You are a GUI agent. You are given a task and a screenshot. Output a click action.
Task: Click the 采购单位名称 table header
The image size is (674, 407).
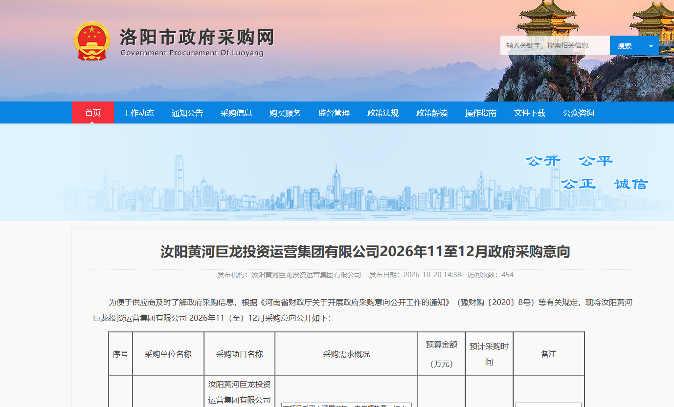pyautogui.click(x=168, y=354)
